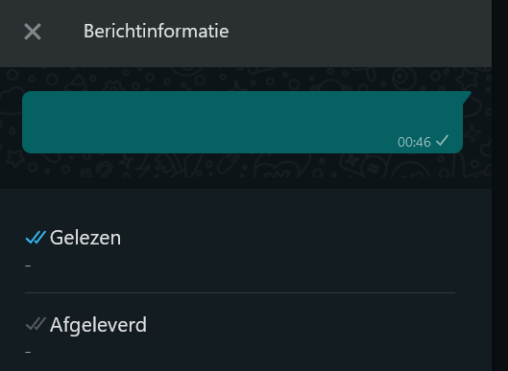Close the Berichtinformatie panel
This screenshot has height=371, width=508.
point(33,32)
